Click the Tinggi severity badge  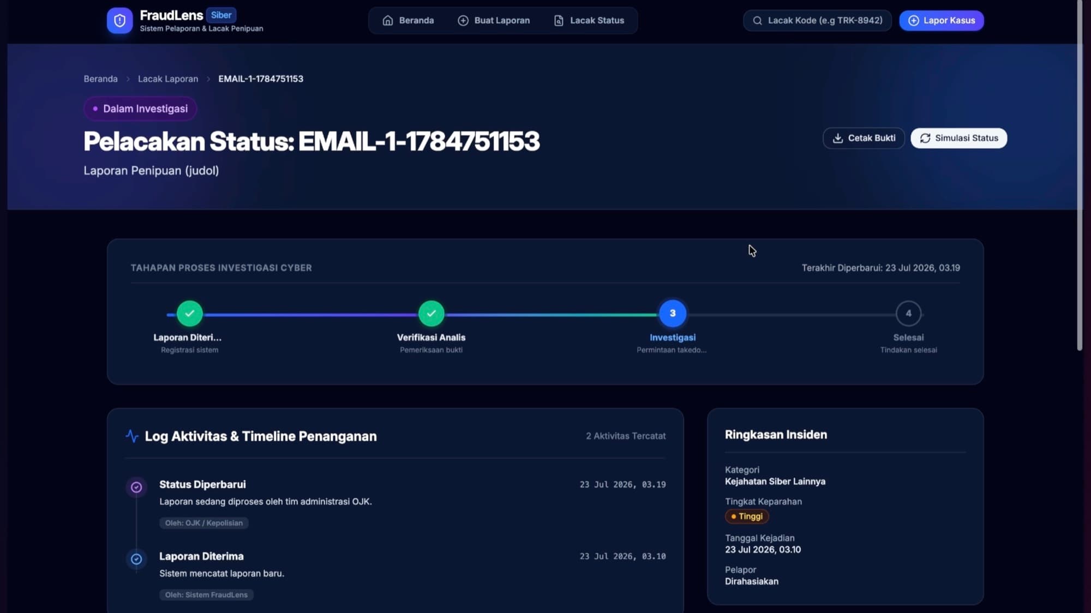(747, 516)
